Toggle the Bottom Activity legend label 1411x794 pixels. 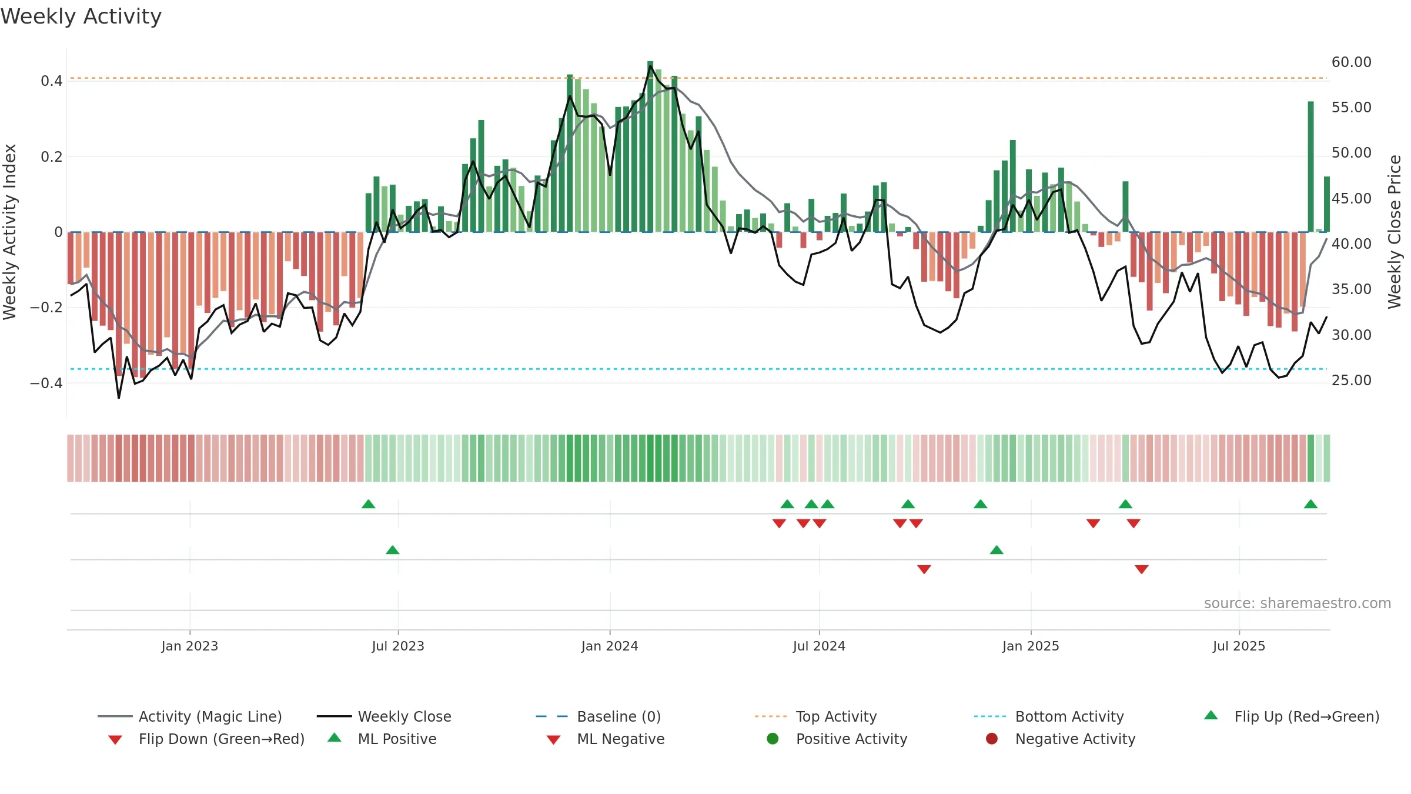(x=1069, y=716)
